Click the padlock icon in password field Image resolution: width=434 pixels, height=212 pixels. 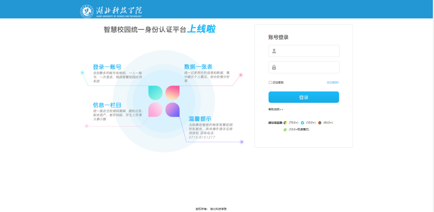pyautogui.click(x=274, y=67)
